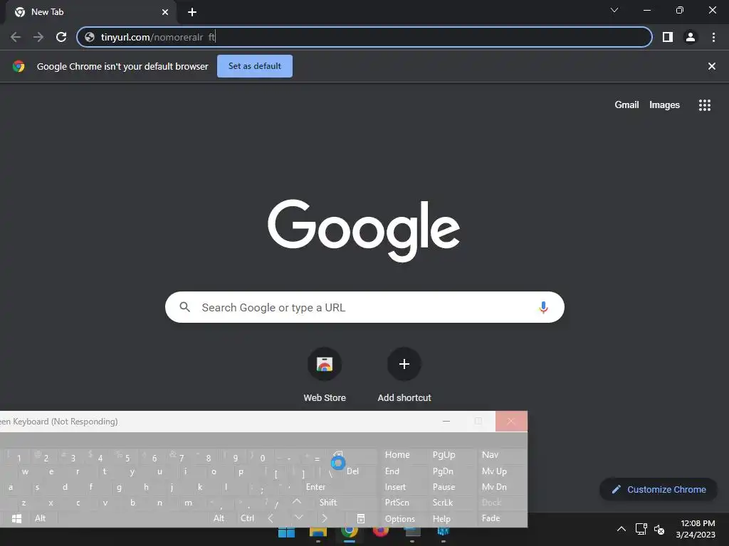The width and height of the screenshot is (729, 546).
Task: Click the Insert key on the On-Screen Keyboard
Action: (395, 487)
